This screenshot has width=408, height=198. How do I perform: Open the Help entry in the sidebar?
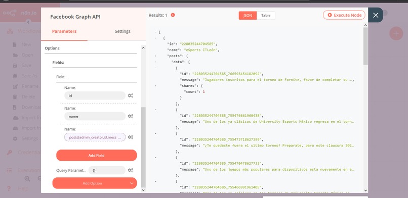point(23,188)
